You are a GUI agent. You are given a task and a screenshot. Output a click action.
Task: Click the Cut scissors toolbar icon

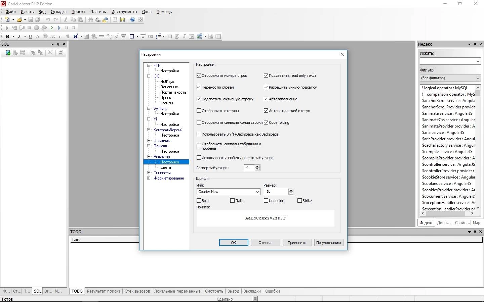(66, 19)
